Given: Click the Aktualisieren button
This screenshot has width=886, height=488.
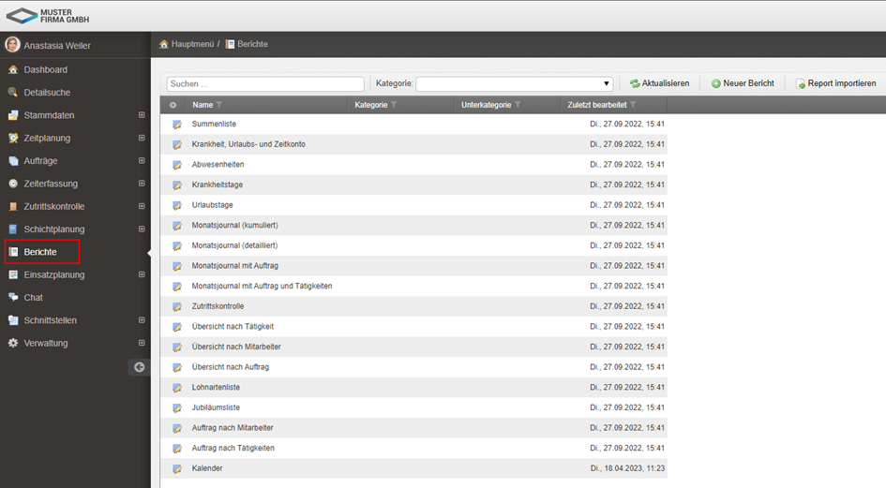Looking at the screenshot, I should pyautogui.click(x=659, y=83).
